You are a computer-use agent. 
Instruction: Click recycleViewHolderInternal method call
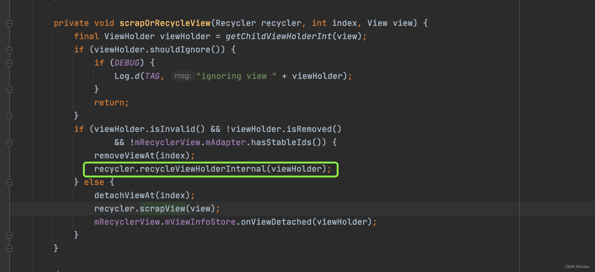pos(203,169)
